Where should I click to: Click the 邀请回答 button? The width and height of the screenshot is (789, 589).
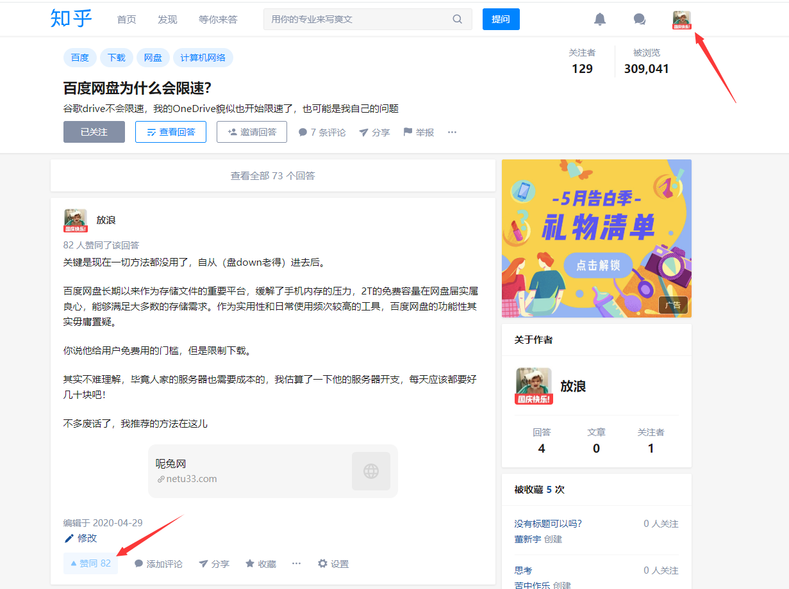[252, 132]
